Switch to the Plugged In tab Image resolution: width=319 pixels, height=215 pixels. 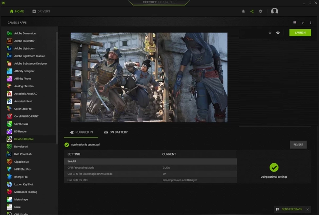pos(81,132)
